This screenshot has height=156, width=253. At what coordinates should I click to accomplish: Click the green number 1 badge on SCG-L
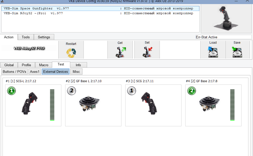(x=11, y=91)
